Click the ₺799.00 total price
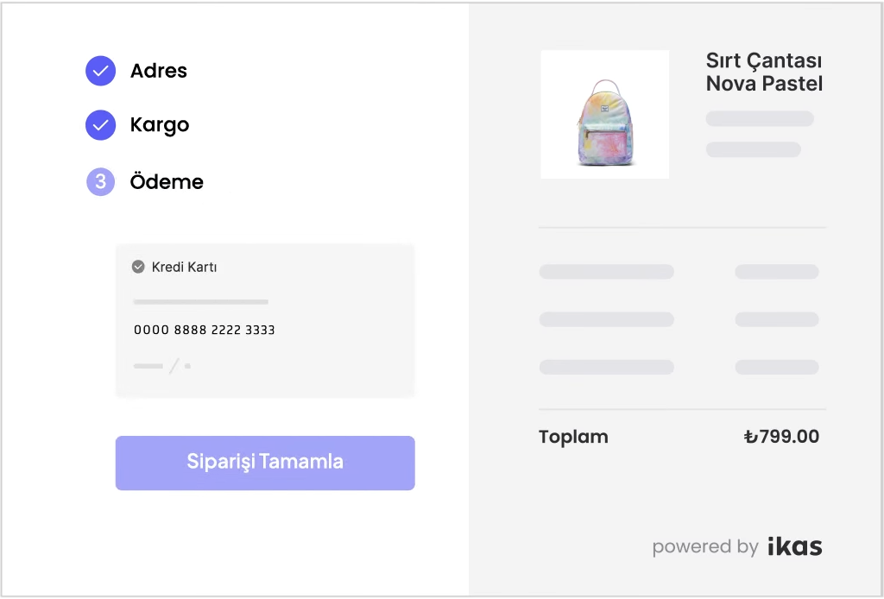The image size is (884, 599). [781, 437]
